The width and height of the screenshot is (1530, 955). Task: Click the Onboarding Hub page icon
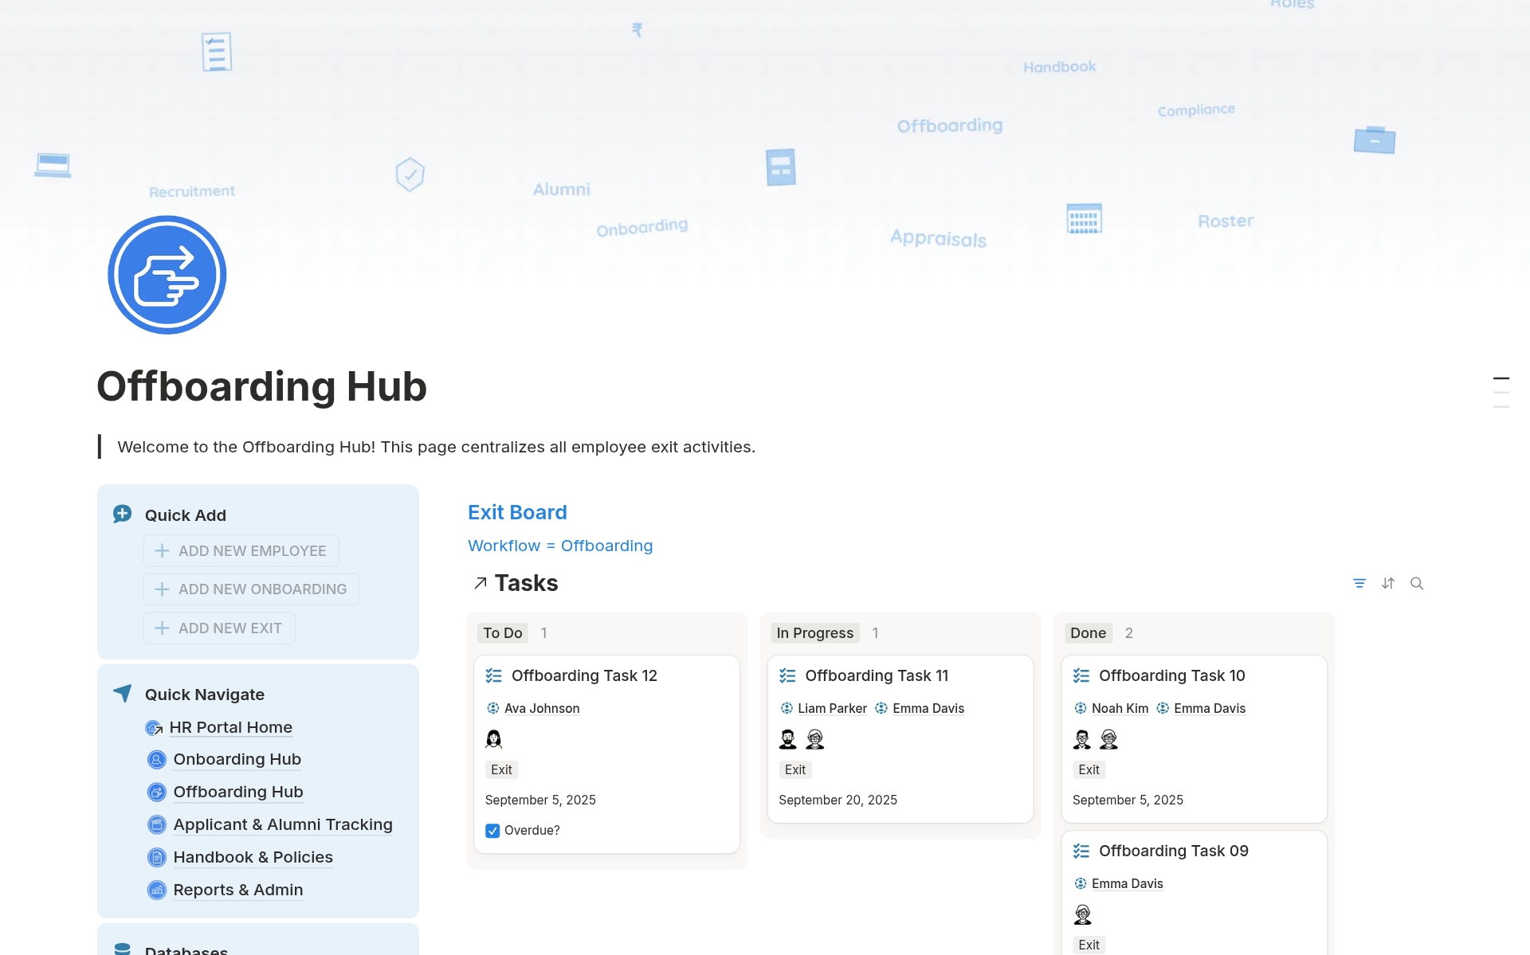pos(157,760)
